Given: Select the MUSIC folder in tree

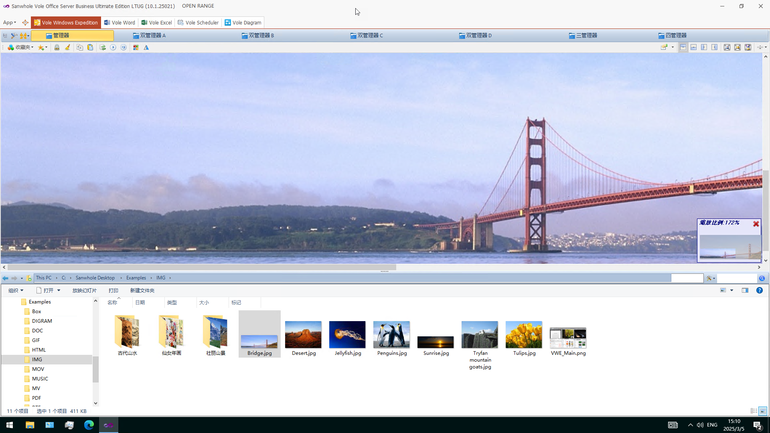Looking at the screenshot, I should point(40,379).
